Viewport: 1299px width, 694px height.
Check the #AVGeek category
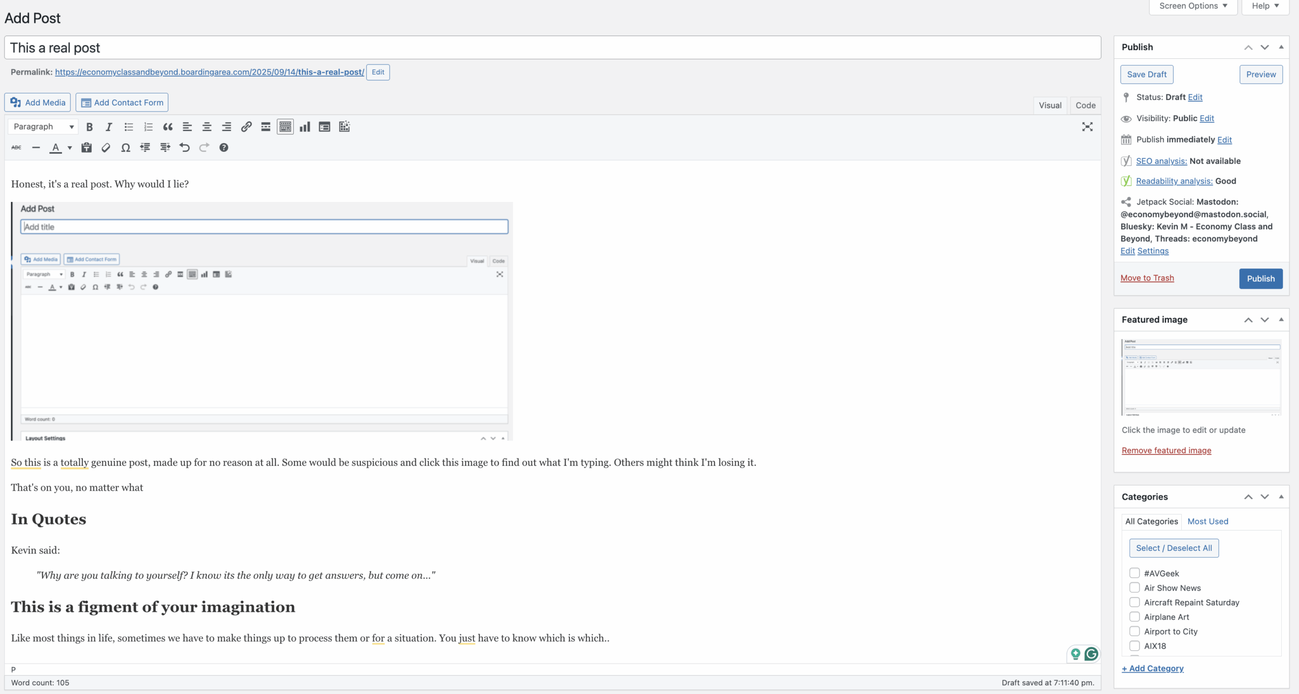[x=1135, y=573]
